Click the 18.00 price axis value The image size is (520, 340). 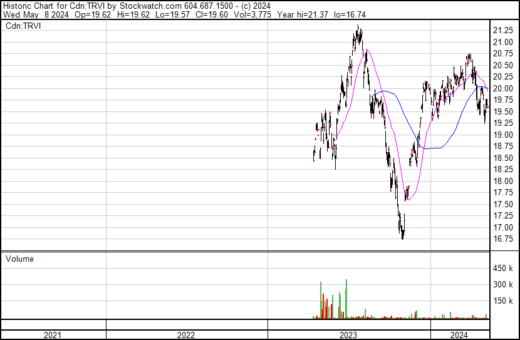click(503, 181)
